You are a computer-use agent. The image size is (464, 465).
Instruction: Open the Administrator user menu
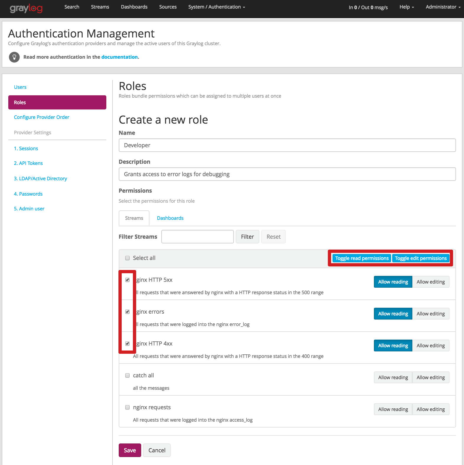(x=443, y=7)
